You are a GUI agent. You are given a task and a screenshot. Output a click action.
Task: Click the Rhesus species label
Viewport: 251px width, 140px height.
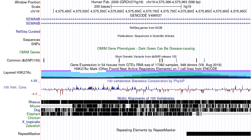[x=34, y=102]
